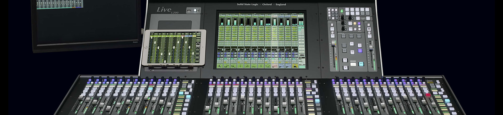Grab the Main fader at the master panel's right edge
The image size is (503, 115).
(370, 47)
